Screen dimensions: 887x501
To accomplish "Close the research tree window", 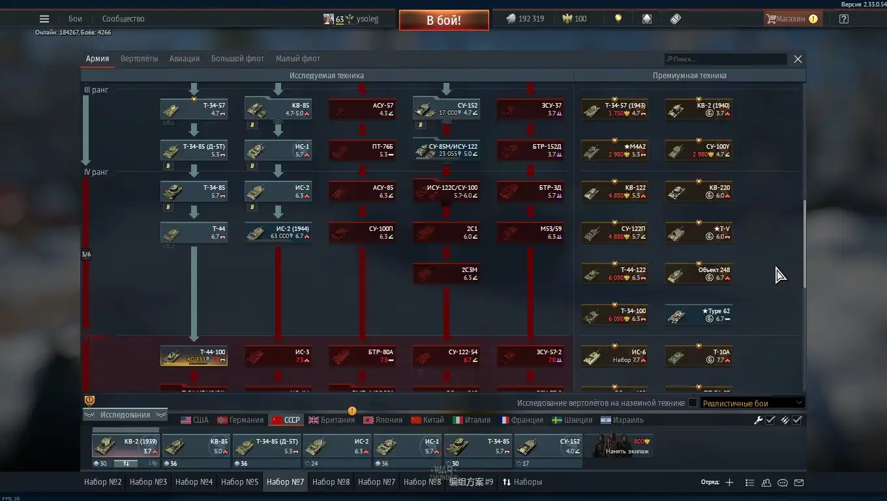I will coord(798,59).
